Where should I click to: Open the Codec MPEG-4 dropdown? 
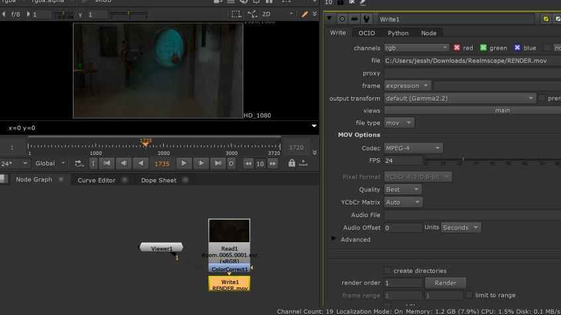click(413, 148)
